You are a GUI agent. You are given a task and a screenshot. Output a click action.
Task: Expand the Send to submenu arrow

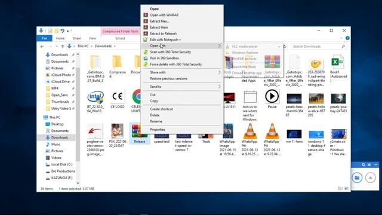point(219,87)
